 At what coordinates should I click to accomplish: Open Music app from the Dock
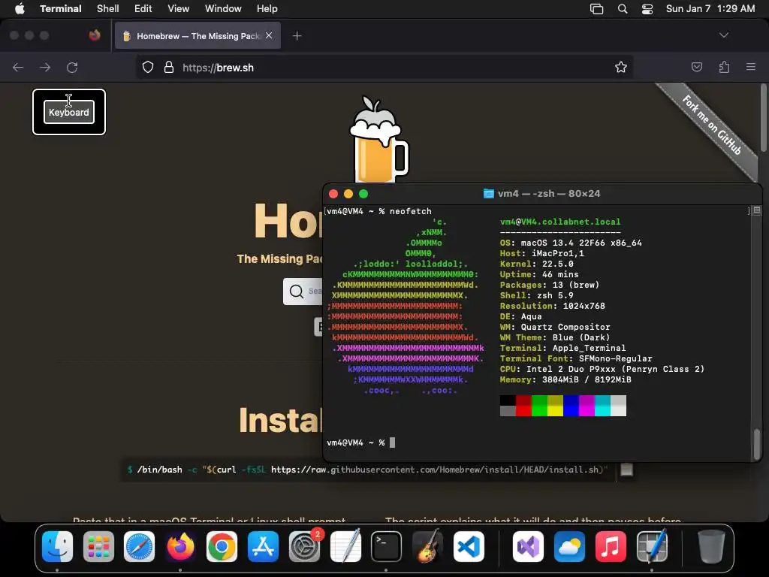point(611,546)
